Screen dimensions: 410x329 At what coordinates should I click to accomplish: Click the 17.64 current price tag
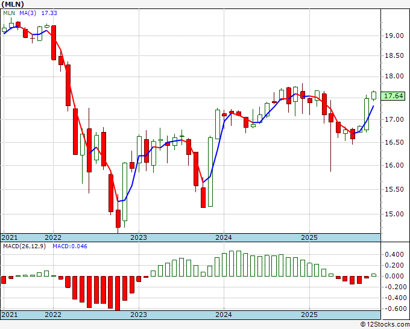pyautogui.click(x=393, y=96)
